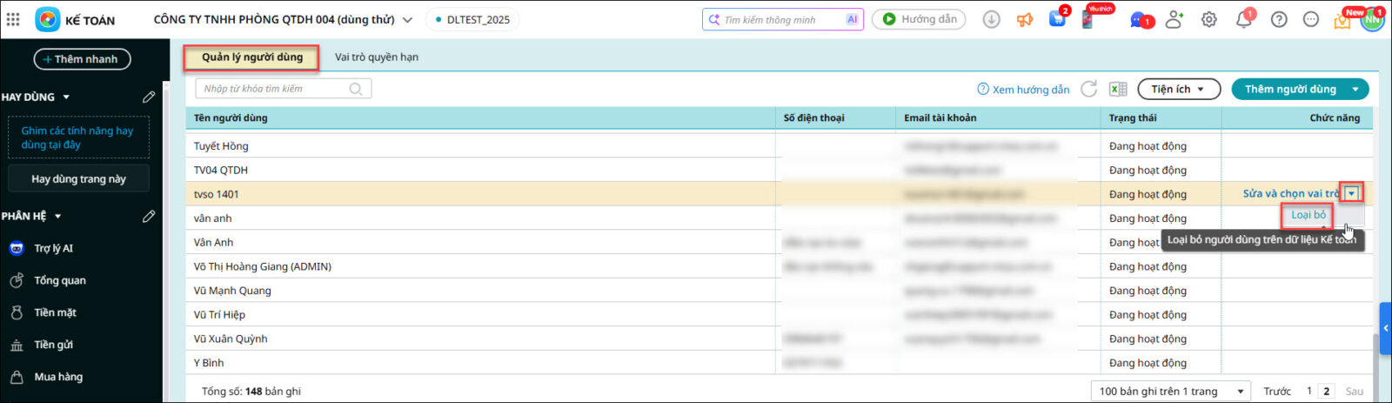1392x403 pixels.
Task: Click the AI badge in search
Action: 852,19
